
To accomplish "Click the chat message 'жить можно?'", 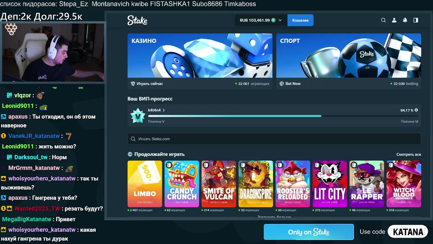I will tap(58, 147).
